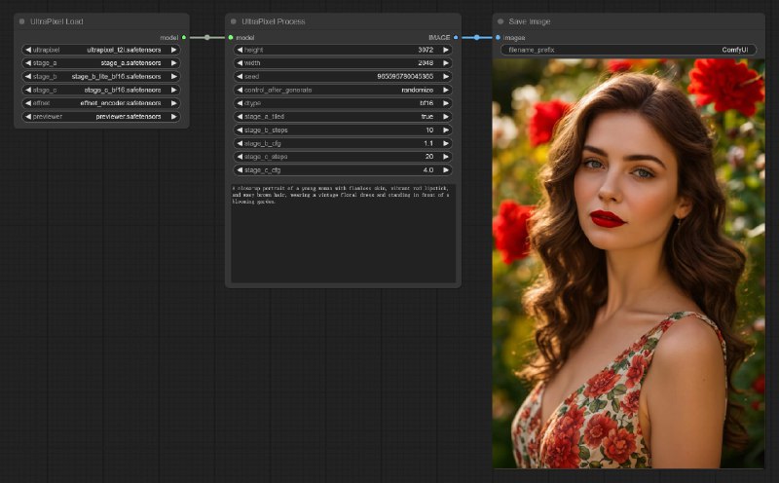Select next stage_b model with right arrow
Image resolution: width=779 pixels, height=483 pixels.
pos(174,76)
